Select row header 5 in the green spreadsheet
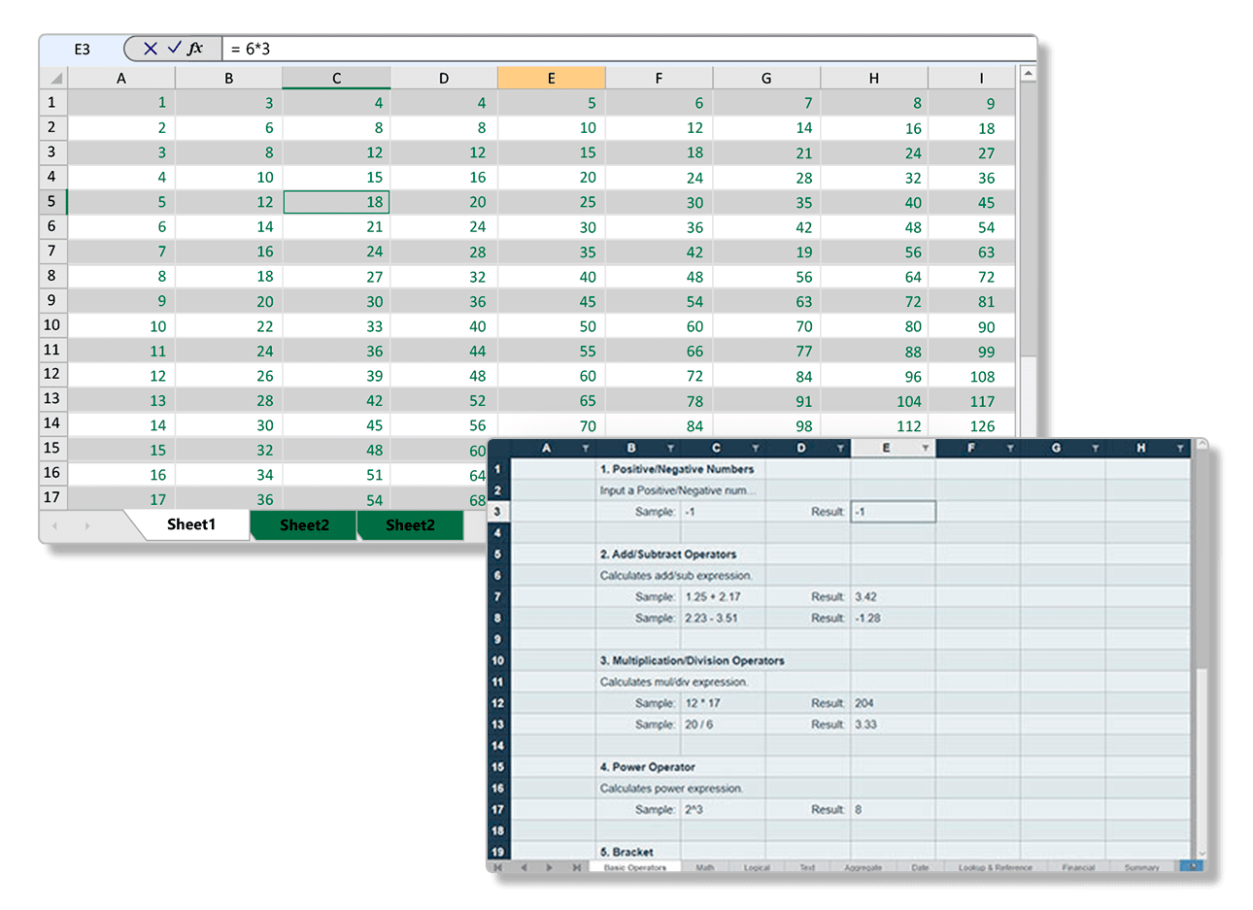The image size is (1253, 910). [51, 202]
